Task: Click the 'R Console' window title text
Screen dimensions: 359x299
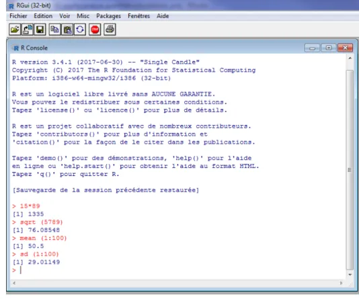Action: coord(34,48)
